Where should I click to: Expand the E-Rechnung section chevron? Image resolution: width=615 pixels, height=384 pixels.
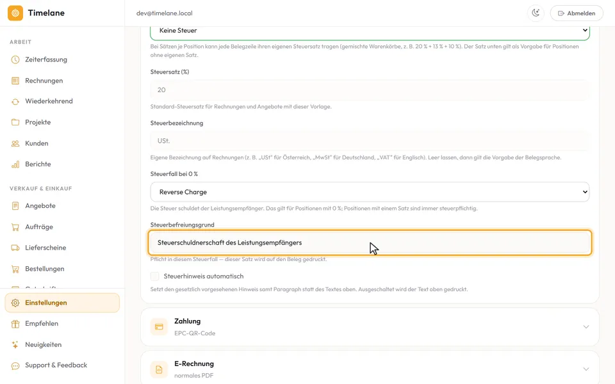586,369
